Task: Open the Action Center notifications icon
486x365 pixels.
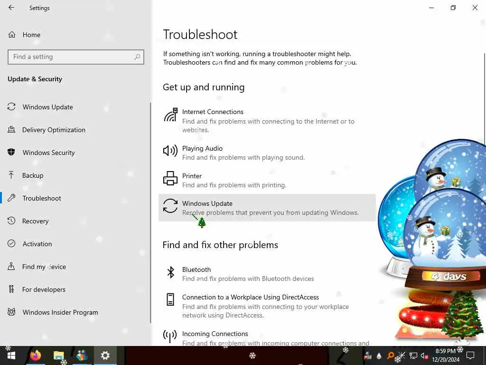Action: click(470, 355)
